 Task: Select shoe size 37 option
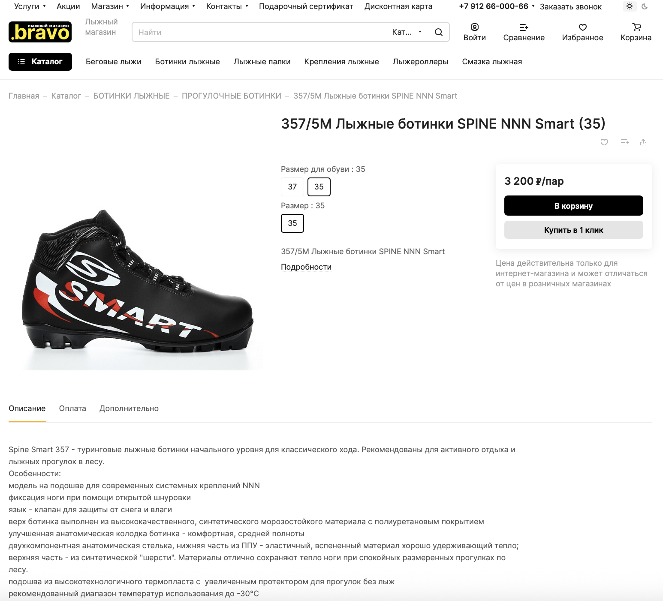point(292,187)
